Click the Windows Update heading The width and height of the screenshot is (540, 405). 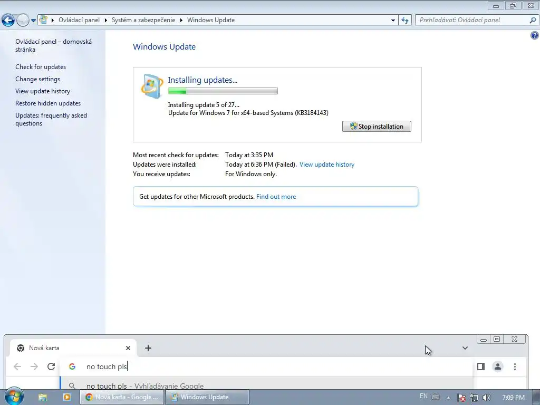(165, 47)
